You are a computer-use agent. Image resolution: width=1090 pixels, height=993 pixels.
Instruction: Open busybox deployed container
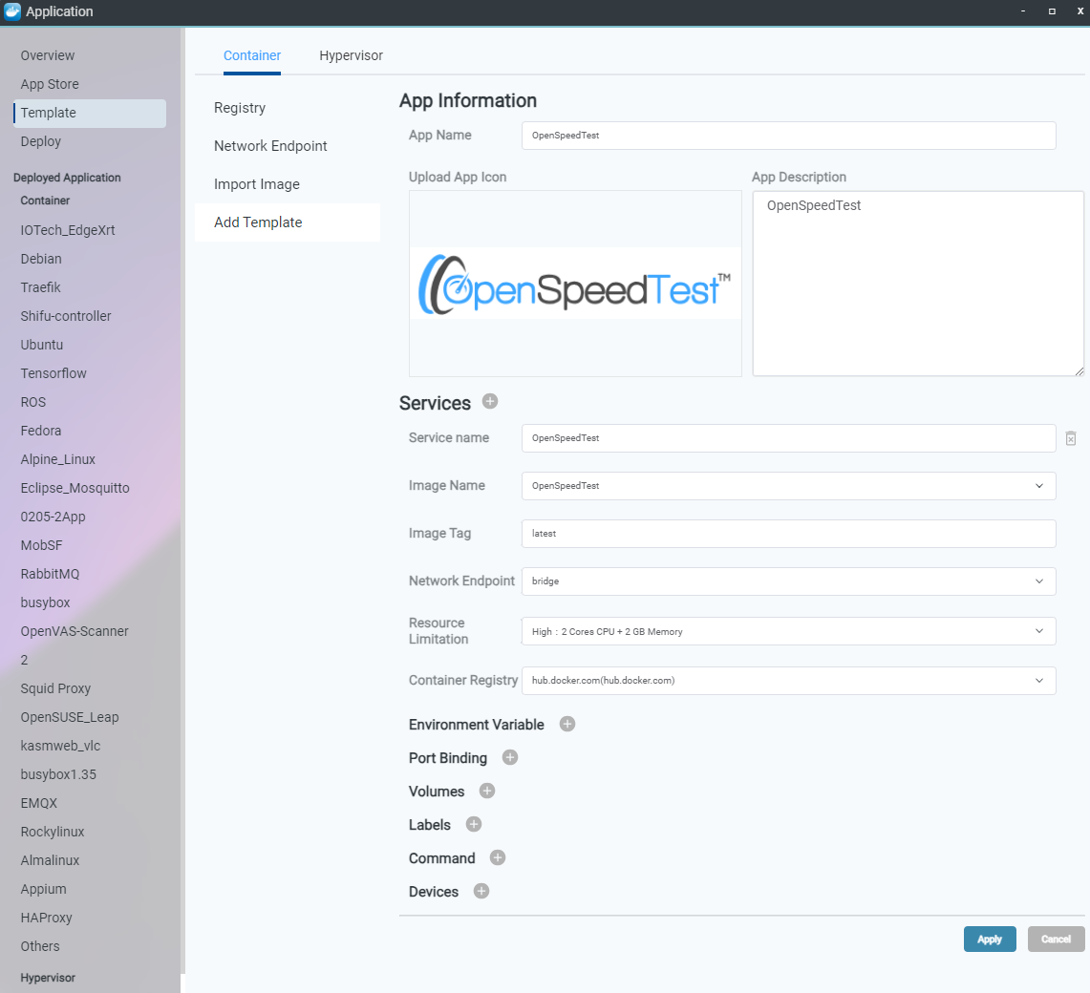pos(45,602)
